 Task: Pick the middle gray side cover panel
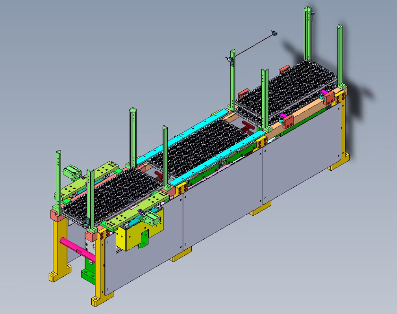223,199
